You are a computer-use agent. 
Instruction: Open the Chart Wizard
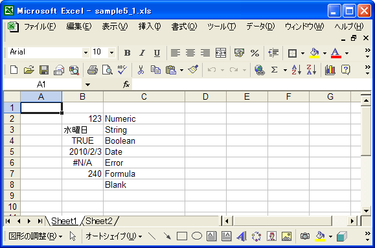(x=330, y=70)
